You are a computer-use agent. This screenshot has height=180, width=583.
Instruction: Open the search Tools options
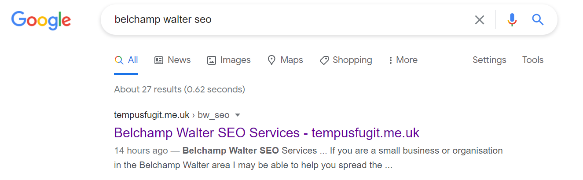point(533,60)
